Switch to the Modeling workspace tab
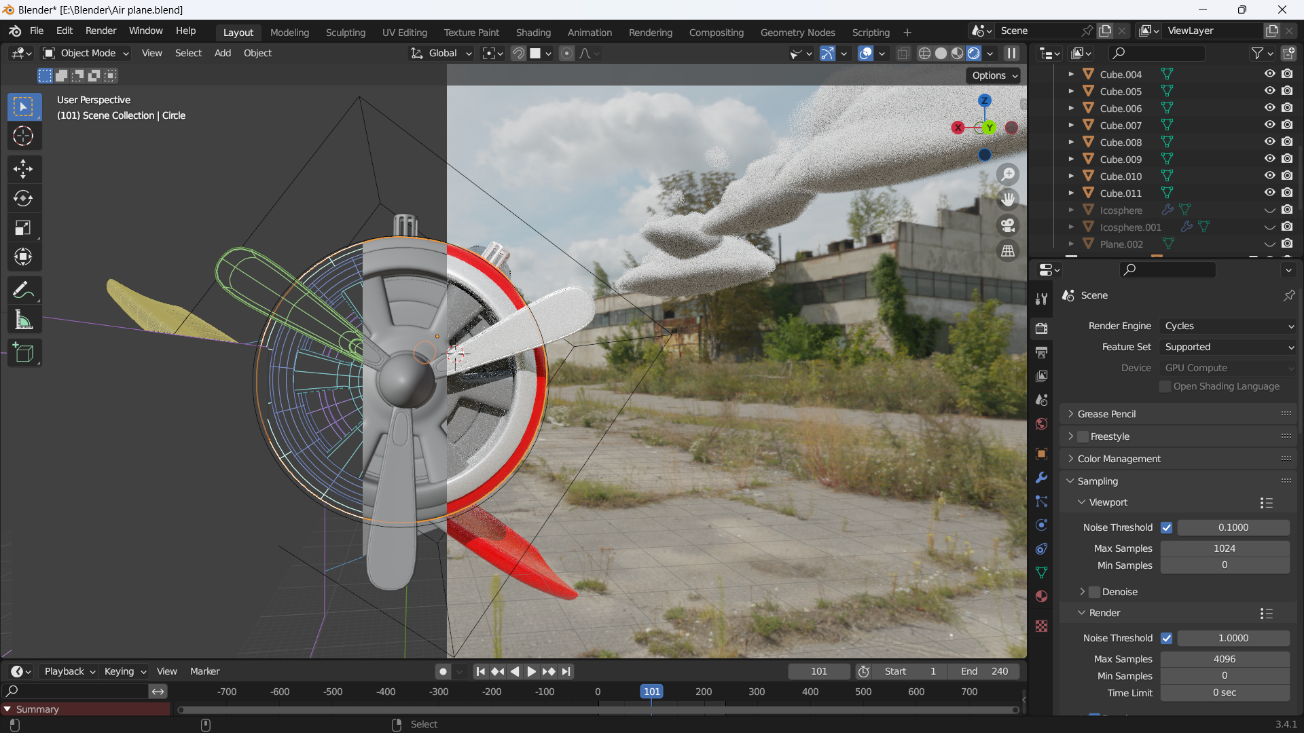 pos(289,33)
